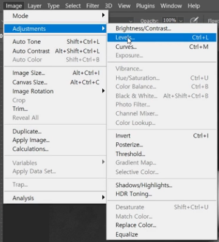
Task: Open Apply Image dialog
Action: (55, 140)
